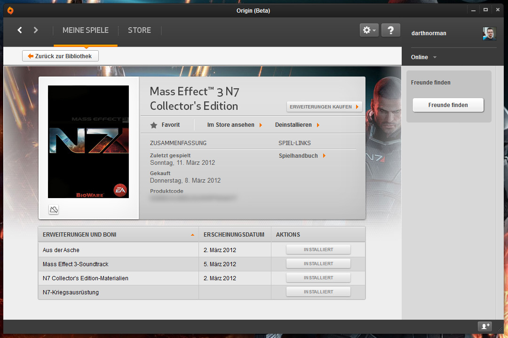Open the gear settings menu
This screenshot has height=338, width=508.
(x=369, y=30)
